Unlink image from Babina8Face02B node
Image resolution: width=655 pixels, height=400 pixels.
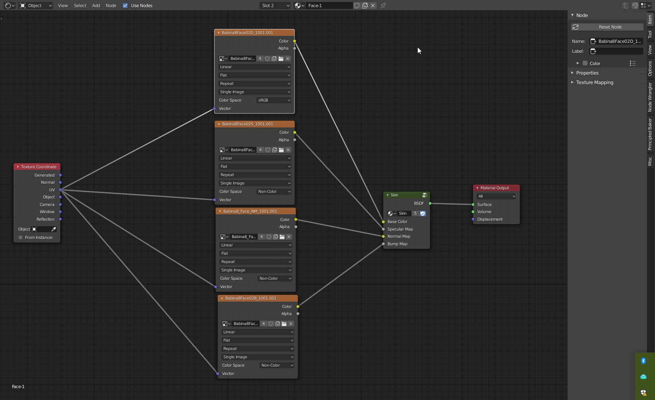coord(291,324)
